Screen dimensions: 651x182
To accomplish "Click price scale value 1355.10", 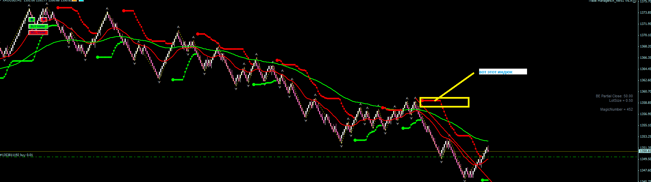I will (x=645, y=125).
